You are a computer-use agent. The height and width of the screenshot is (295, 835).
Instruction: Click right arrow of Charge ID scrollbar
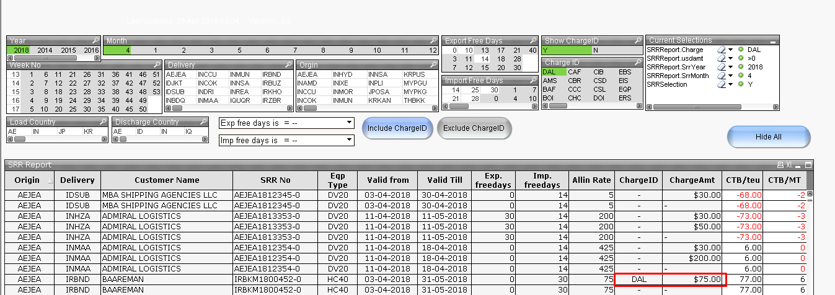click(638, 106)
